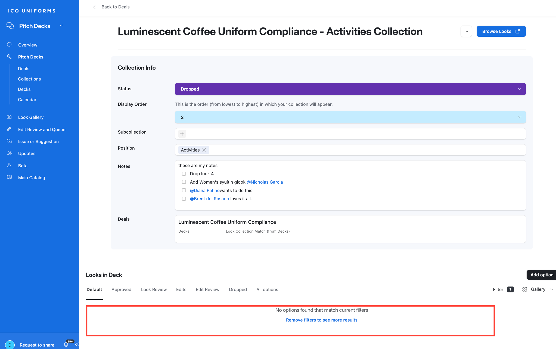The width and height of the screenshot is (556, 349).
Task: Click the Main Catalog book icon
Action: (9, 177)
